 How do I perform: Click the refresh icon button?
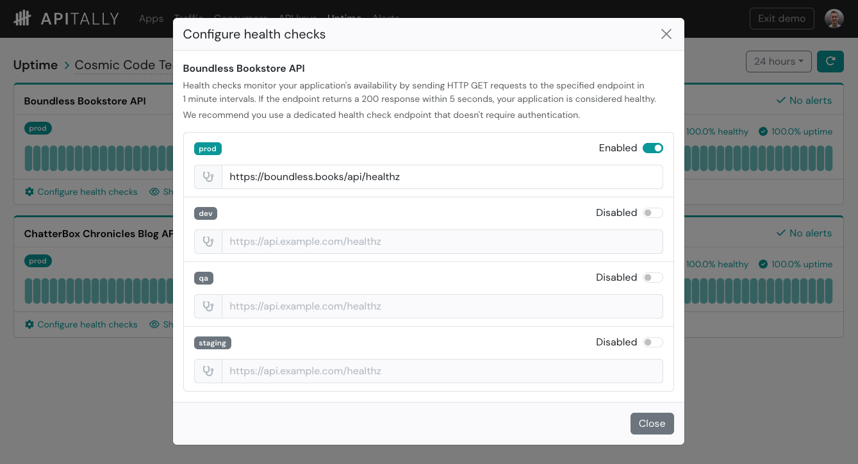[830, 62]
